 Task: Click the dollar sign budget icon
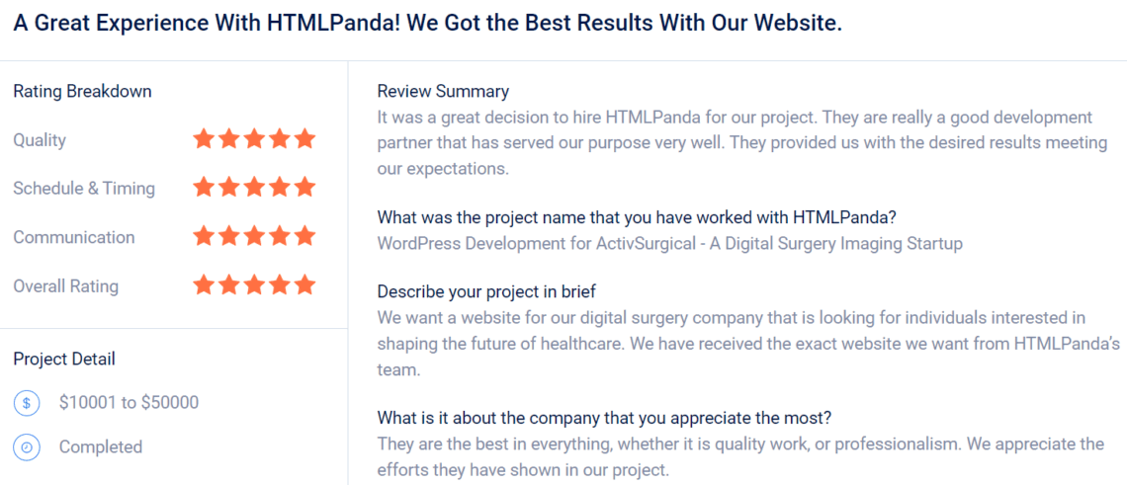pyautogui.click(x=27, y=402)
